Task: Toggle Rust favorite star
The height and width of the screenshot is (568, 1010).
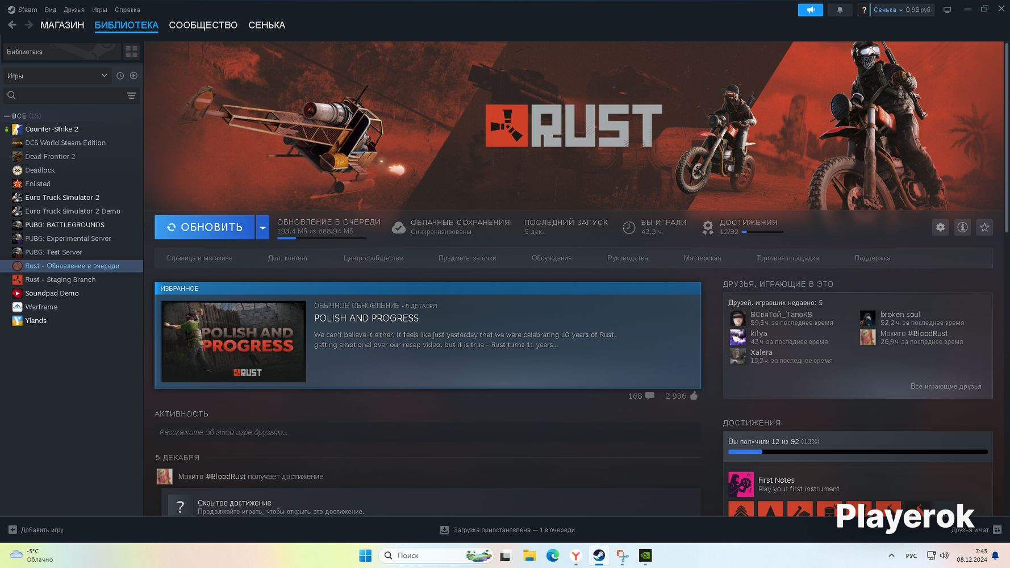Action: click(984, 227)
